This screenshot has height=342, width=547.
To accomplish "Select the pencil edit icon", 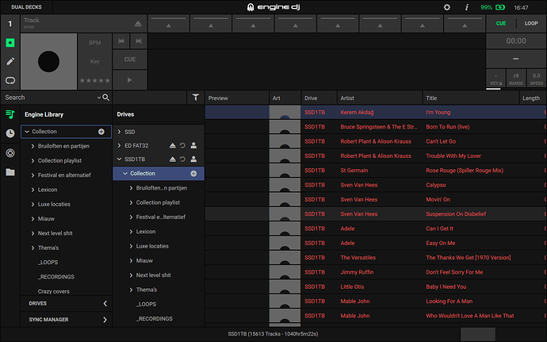I will (x=10, y=61).
